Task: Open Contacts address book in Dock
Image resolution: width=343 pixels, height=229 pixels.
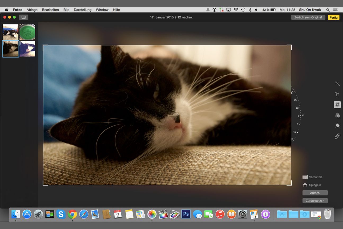Action: (x=106, y=214)
